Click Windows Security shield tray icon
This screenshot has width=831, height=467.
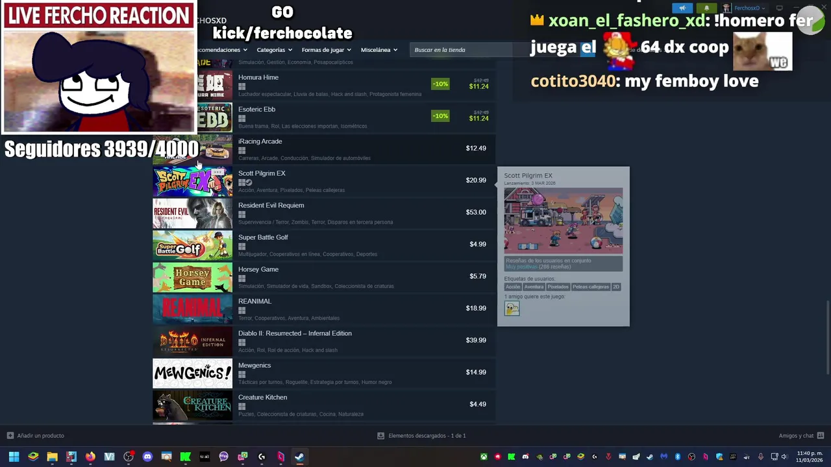point(719,457)
